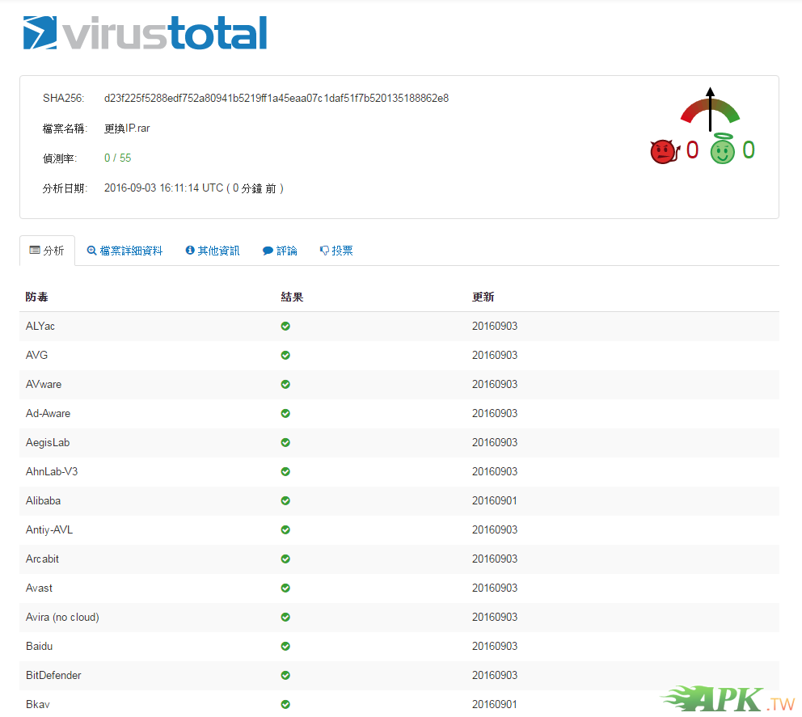Click the green check icon for Bkav
Viewport: 802px width, 717px height.
pyautogui.click(x=285, y=705)
